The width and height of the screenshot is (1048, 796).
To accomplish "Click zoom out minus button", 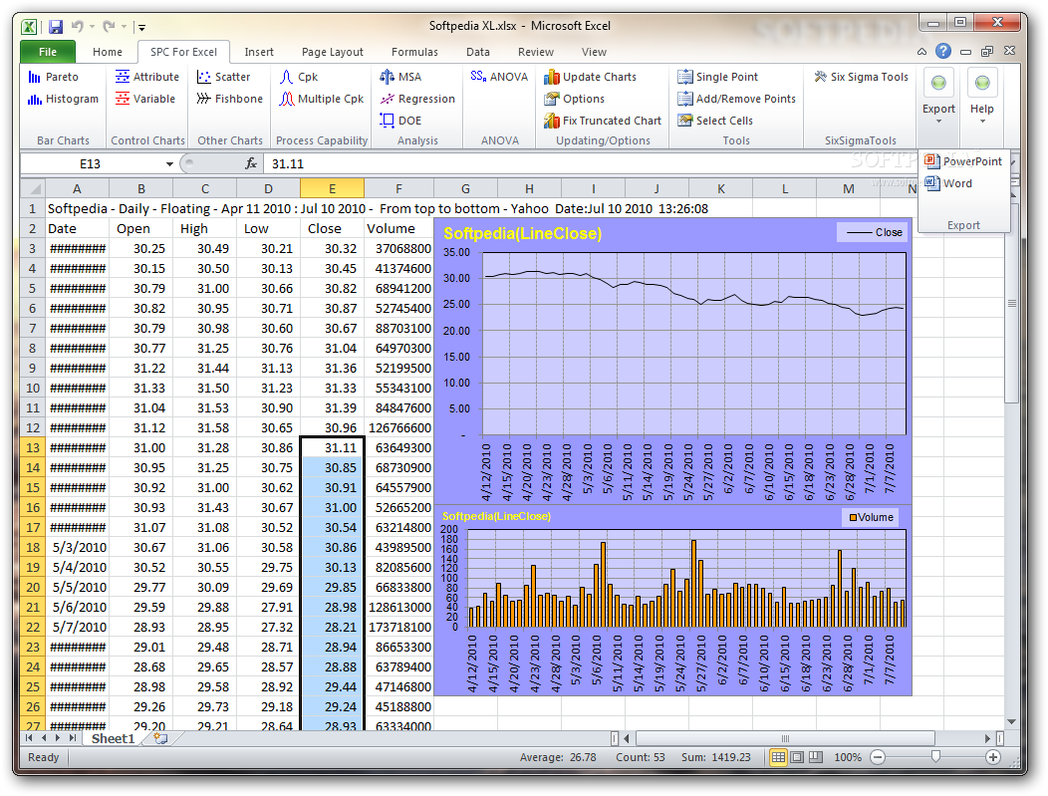I will [878, 757].
